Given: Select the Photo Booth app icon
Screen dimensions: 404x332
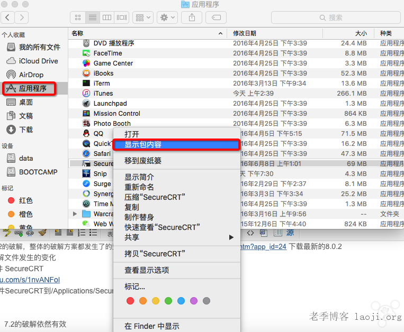Looking at the screenshot, I should click(86, 123).
